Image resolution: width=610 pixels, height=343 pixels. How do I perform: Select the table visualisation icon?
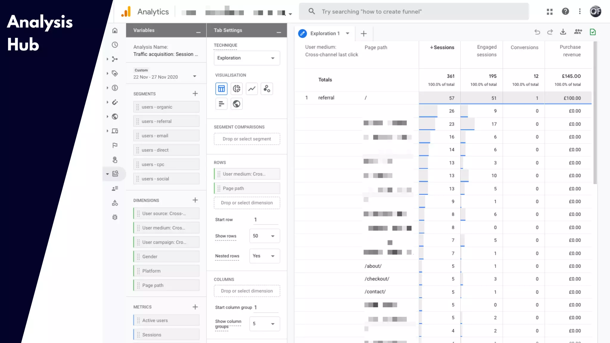tap(221, 89)
